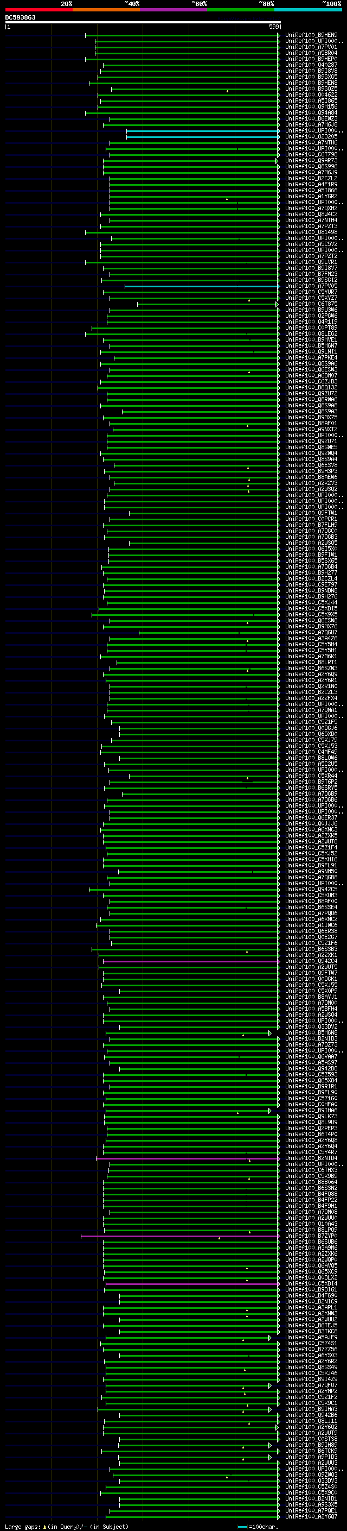Select the UniRef100_B6TCK9 label

click(x=311, y=1451)
